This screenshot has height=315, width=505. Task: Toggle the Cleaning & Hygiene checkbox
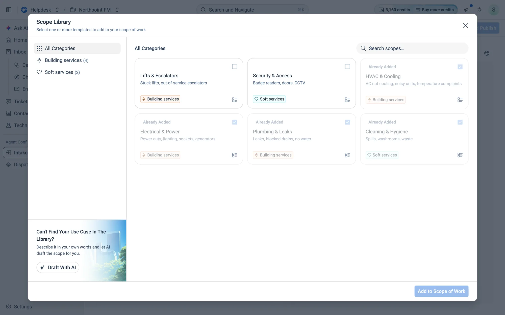coord(460,122)
